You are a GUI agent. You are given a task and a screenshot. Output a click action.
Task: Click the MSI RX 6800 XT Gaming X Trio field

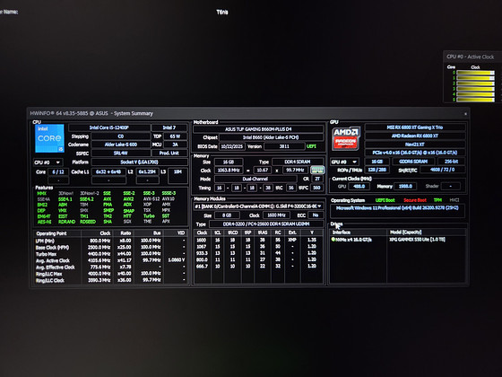[x=414, y=127]
